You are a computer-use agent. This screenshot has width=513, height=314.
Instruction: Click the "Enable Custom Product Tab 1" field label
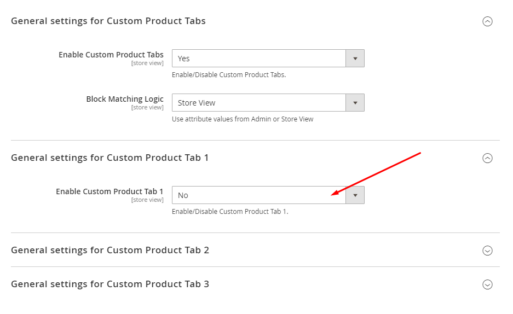109,191
